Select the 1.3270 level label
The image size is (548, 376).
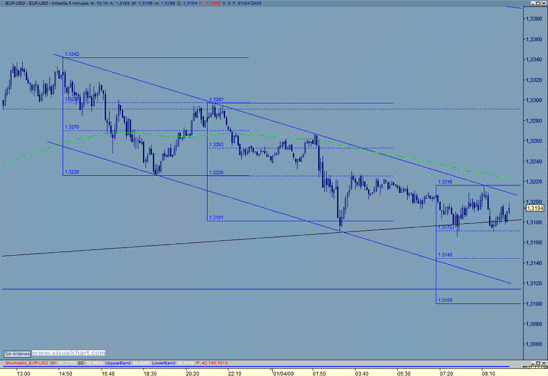pyautogui.click(x=72, y=127)
